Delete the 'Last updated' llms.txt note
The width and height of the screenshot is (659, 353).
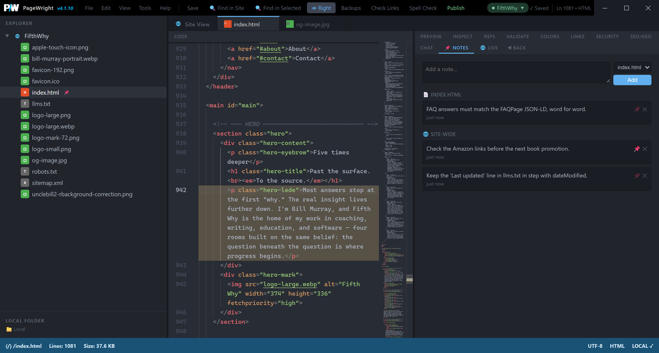tap(645, 175)
